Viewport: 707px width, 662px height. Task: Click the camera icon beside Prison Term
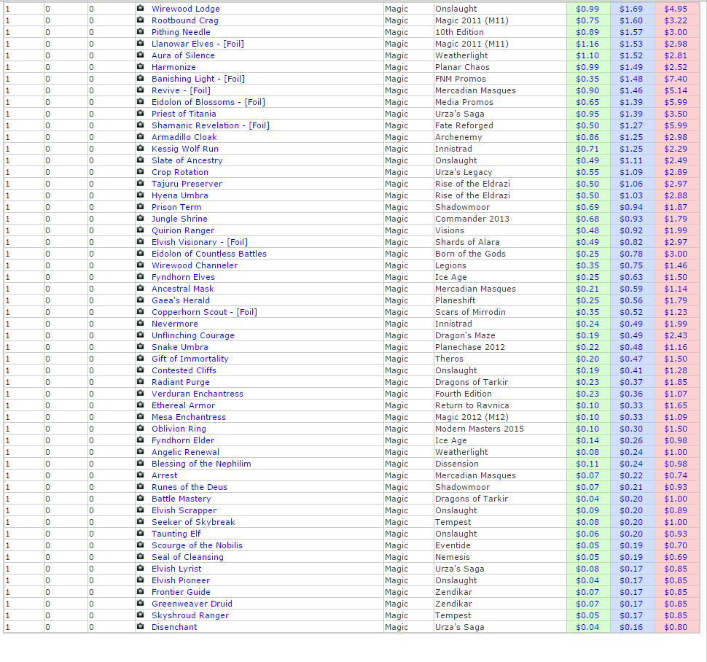coord(140,206)
